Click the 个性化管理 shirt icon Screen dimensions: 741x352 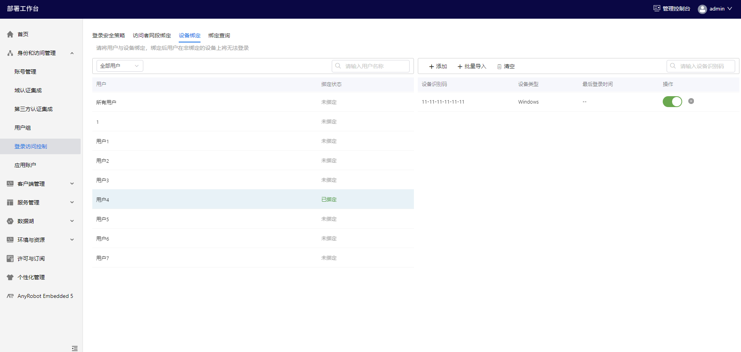tap(10, 277)
